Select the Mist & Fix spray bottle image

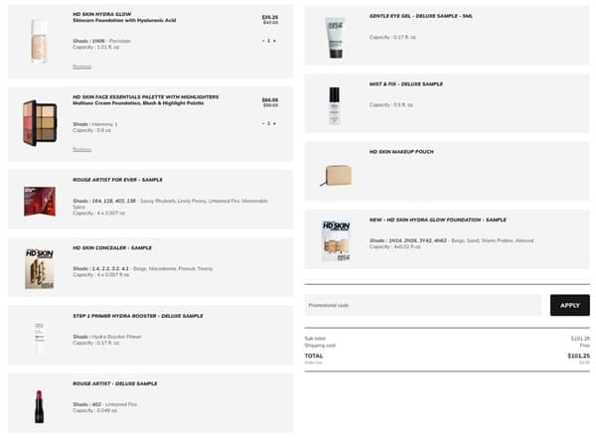point(334,105)
